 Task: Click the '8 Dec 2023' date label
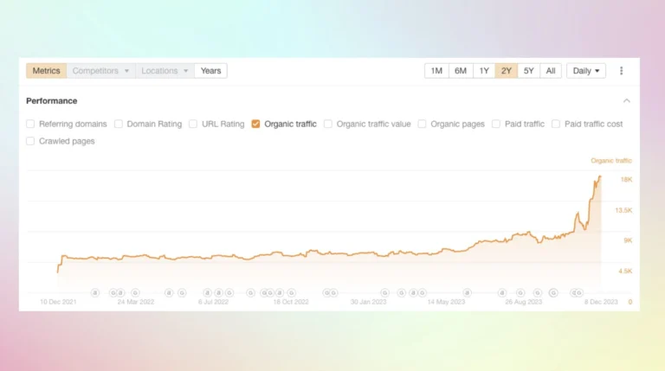pos(601,302)
